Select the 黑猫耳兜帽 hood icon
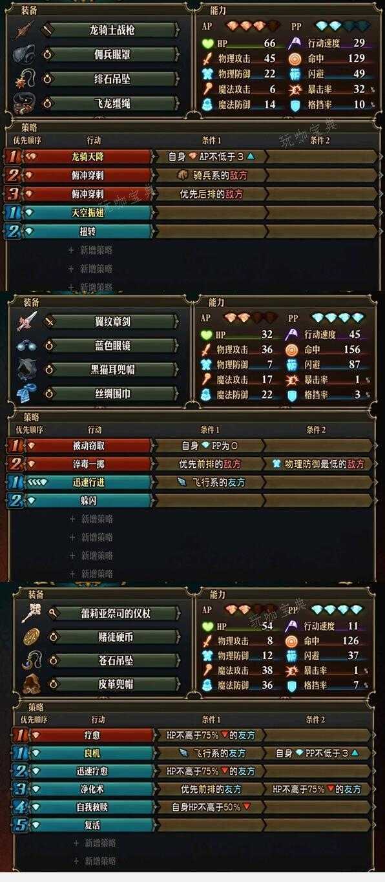Image resolution: width=385 pixels, height=882 pixels. tap(26, 370)
